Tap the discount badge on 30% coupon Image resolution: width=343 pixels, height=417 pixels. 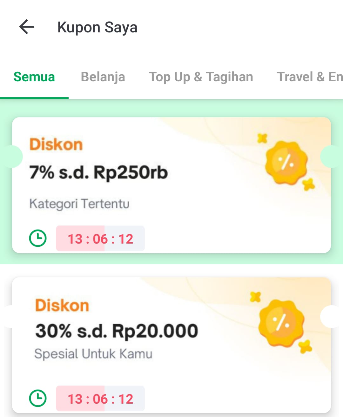281,323
